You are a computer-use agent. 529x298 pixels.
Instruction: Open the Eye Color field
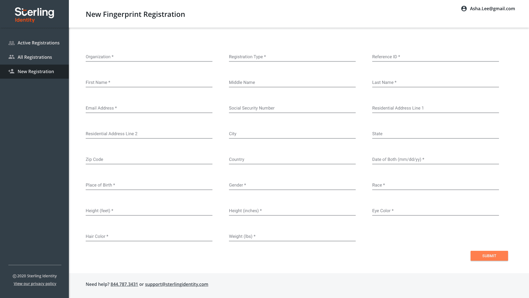[435, 211]
